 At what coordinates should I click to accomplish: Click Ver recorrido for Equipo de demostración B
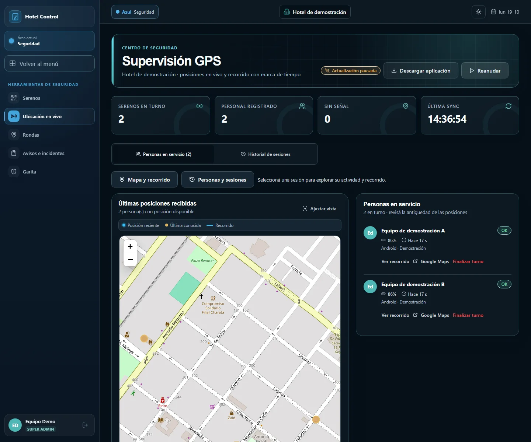click(x=395, y=315)
